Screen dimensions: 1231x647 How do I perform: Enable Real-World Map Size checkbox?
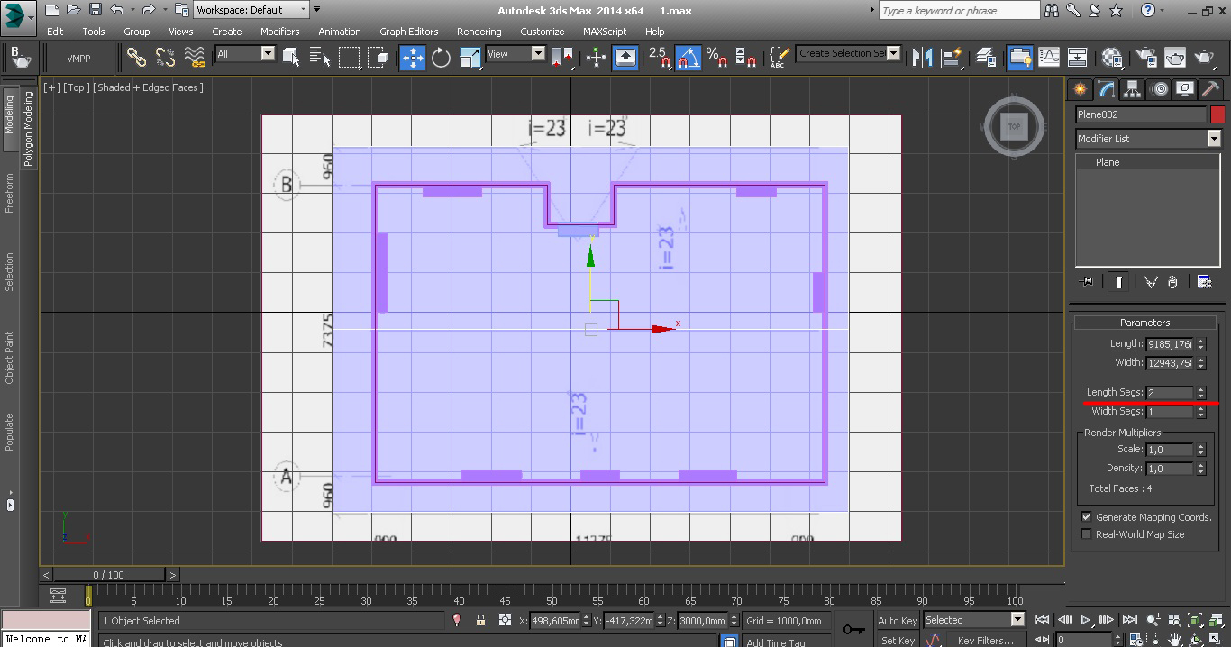pos(1086,534)
